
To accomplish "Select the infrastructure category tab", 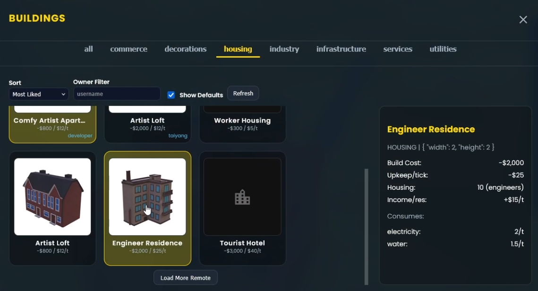I will tap(341, 49).
